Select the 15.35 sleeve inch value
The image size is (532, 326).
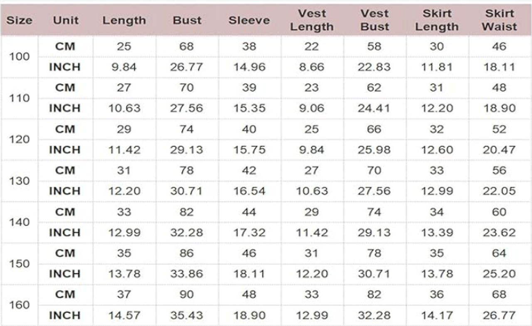249,109
